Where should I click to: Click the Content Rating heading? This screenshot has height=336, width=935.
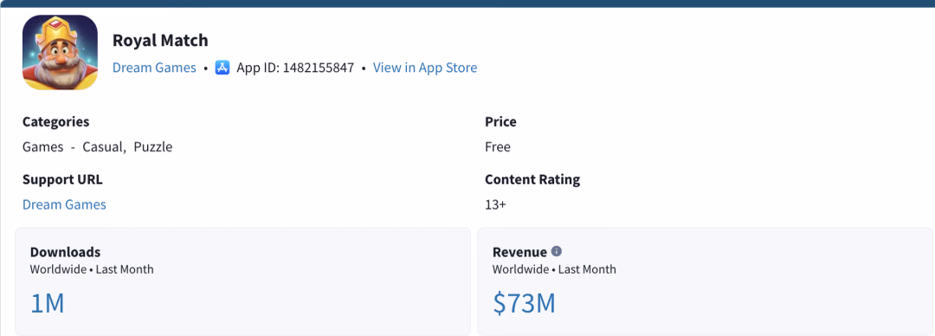(532, 179)
